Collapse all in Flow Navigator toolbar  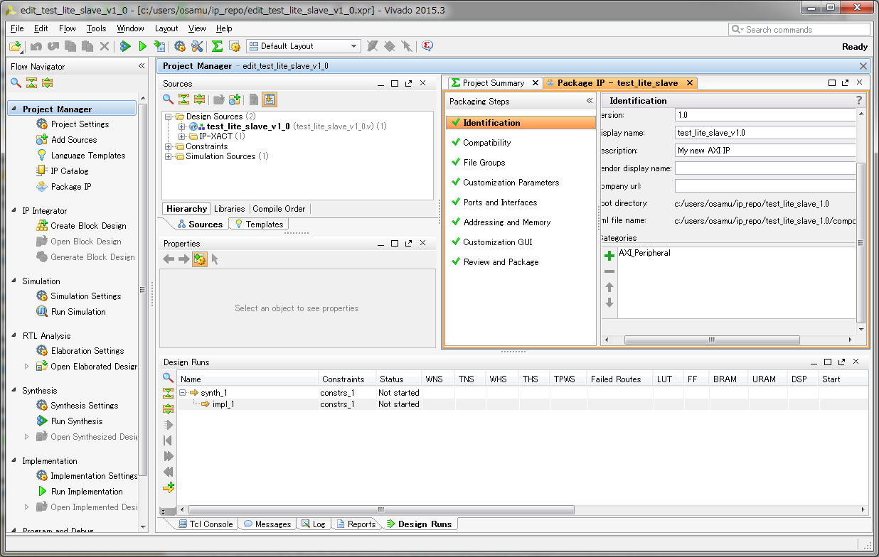(x=31, y=83)
